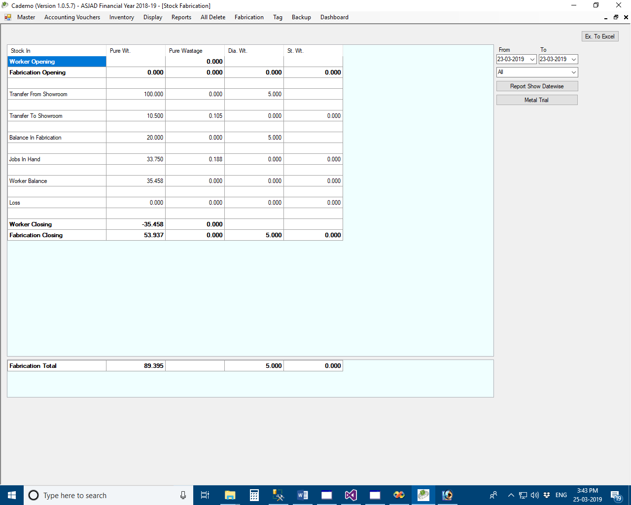Image resolution: width=631 pixels, height=505 pixels.
Task: Expand the All filter combo box
Action: (573, 72)
